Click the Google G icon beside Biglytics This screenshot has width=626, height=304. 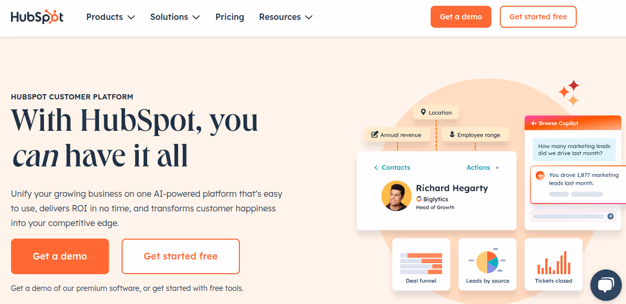point(418,199)
